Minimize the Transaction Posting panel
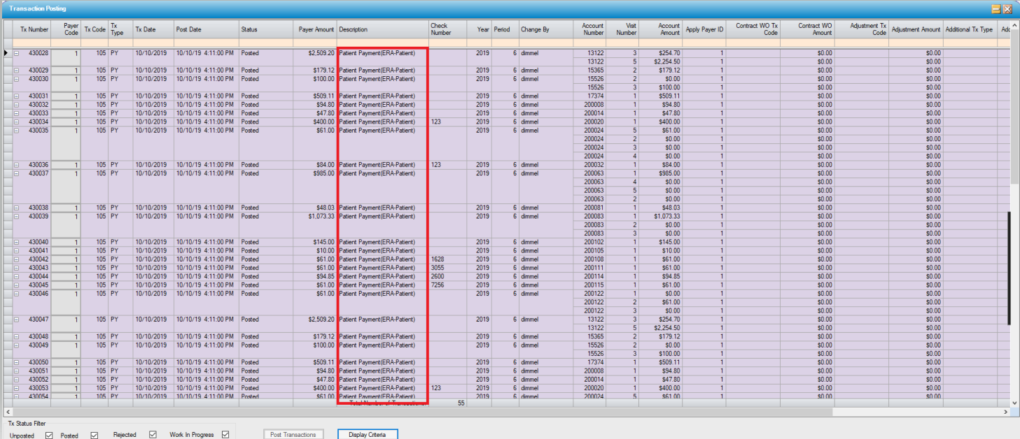Viewport: 1020px width, 439px height. [995, 9]
